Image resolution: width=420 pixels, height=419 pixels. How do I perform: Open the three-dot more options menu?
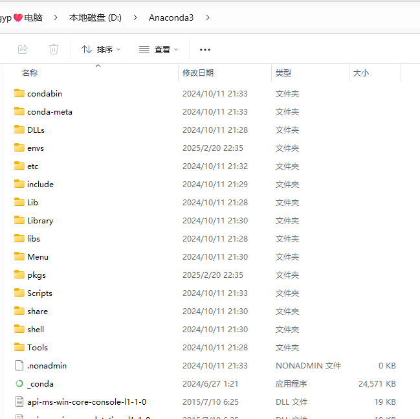tap(205, 50)
